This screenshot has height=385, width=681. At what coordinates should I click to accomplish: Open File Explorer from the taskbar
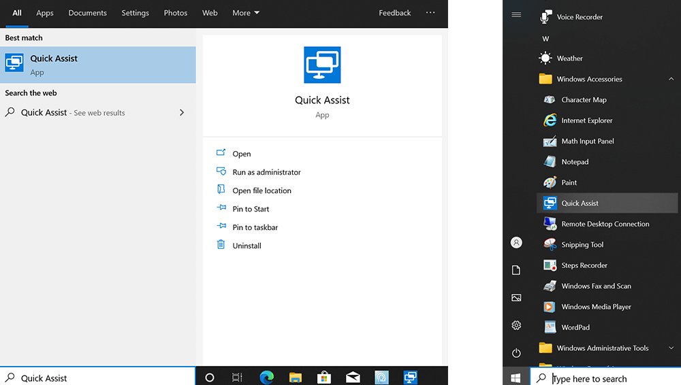295,378
